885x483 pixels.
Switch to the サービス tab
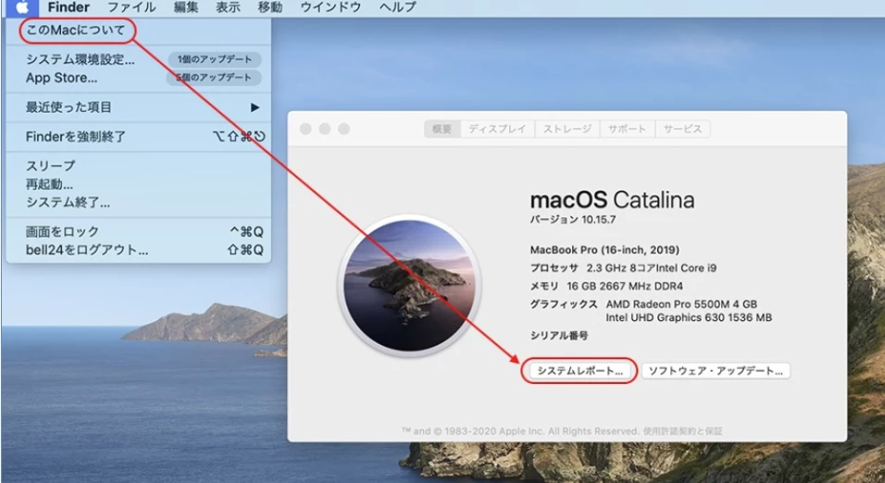coord(682,129)
